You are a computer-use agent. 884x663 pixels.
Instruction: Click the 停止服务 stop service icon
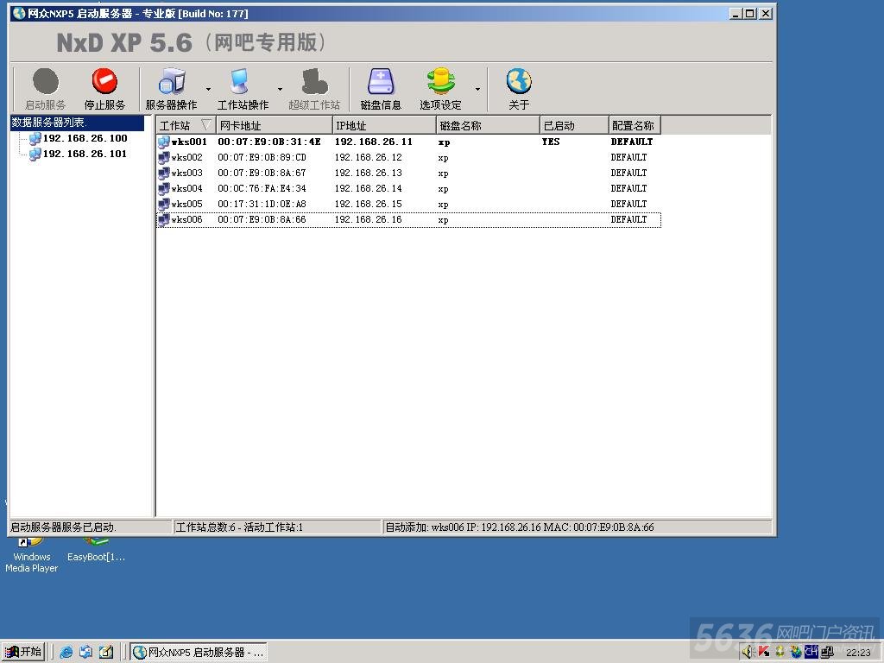tap(104, 81)
